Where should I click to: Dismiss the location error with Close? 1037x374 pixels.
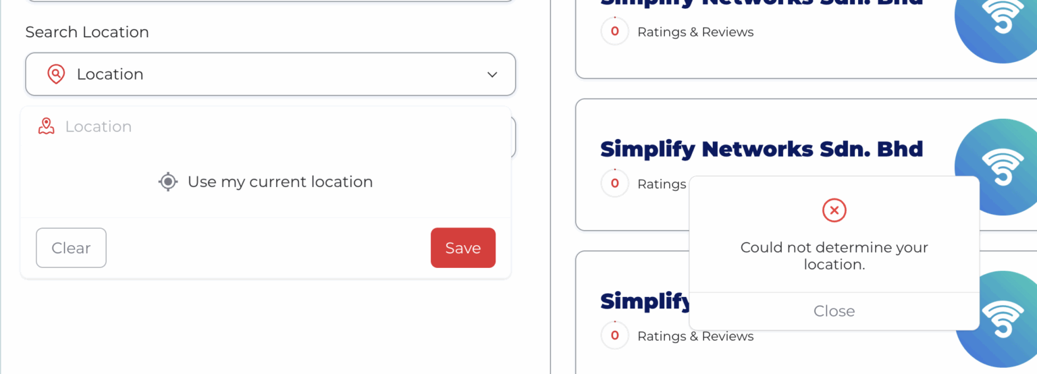pos(834,311)
